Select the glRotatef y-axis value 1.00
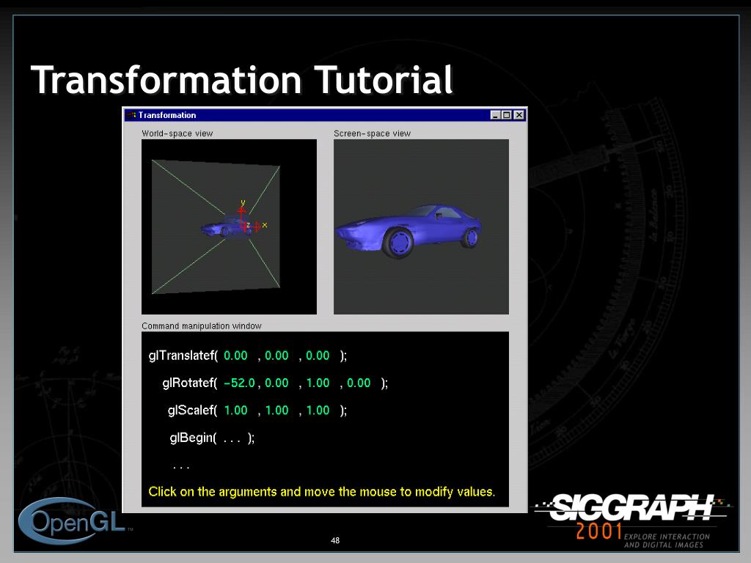751x563 pixels. point(318,383)
